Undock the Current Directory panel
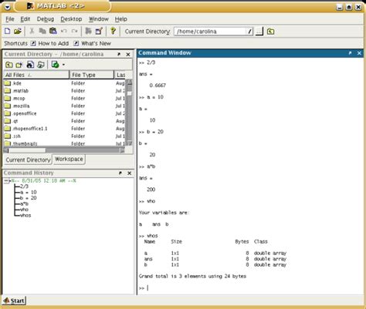 coord(119,54)
